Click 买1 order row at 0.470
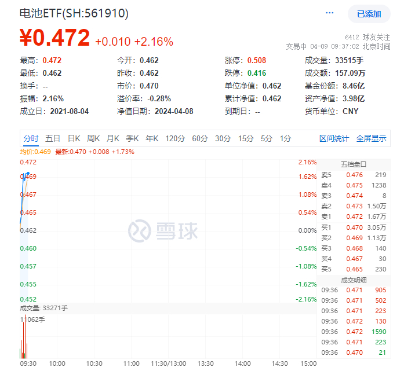The width and height of the screenshot is (393, 371). [354, 227]
